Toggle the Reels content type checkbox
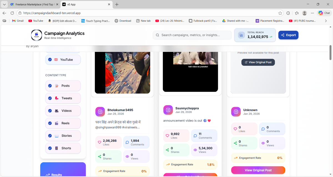This screenshot has width=333, height=177. tap(50, 123)
